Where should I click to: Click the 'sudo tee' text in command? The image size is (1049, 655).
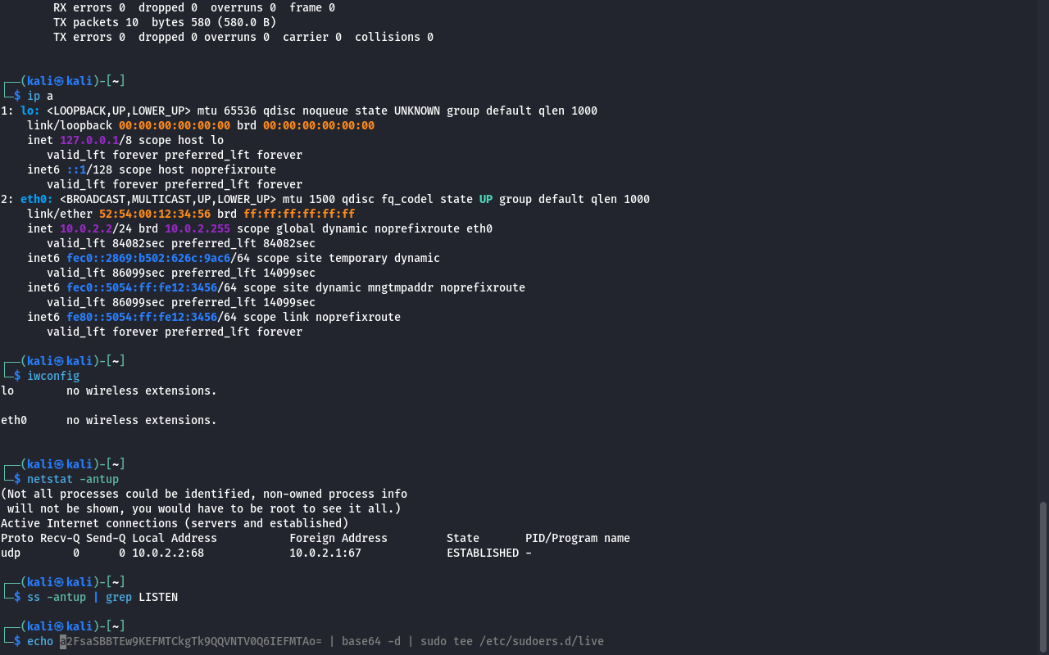(x=447, y=641)
